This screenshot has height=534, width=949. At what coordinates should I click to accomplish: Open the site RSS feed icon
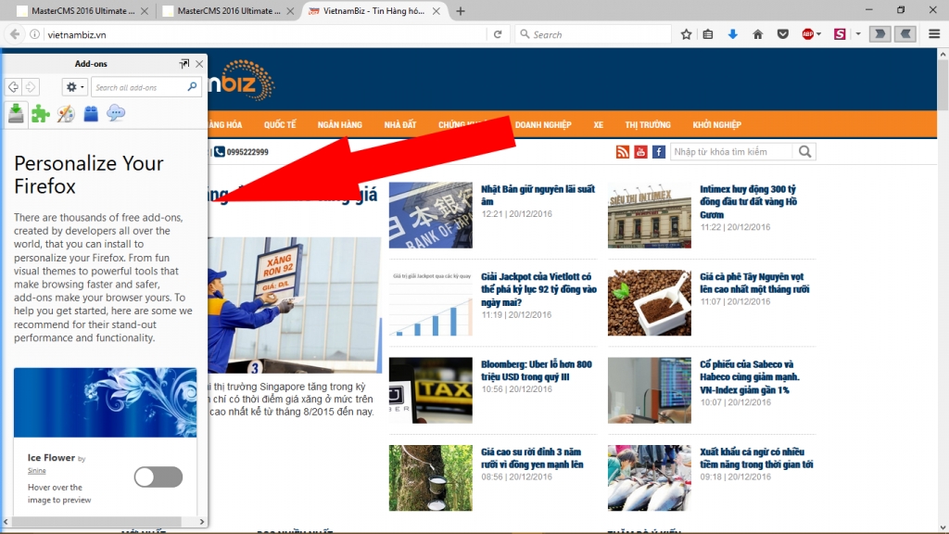(622, 152)
